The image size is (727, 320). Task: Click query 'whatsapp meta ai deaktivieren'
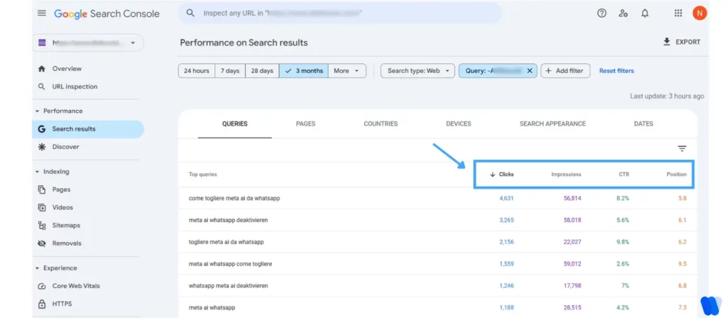pos(228,286)
